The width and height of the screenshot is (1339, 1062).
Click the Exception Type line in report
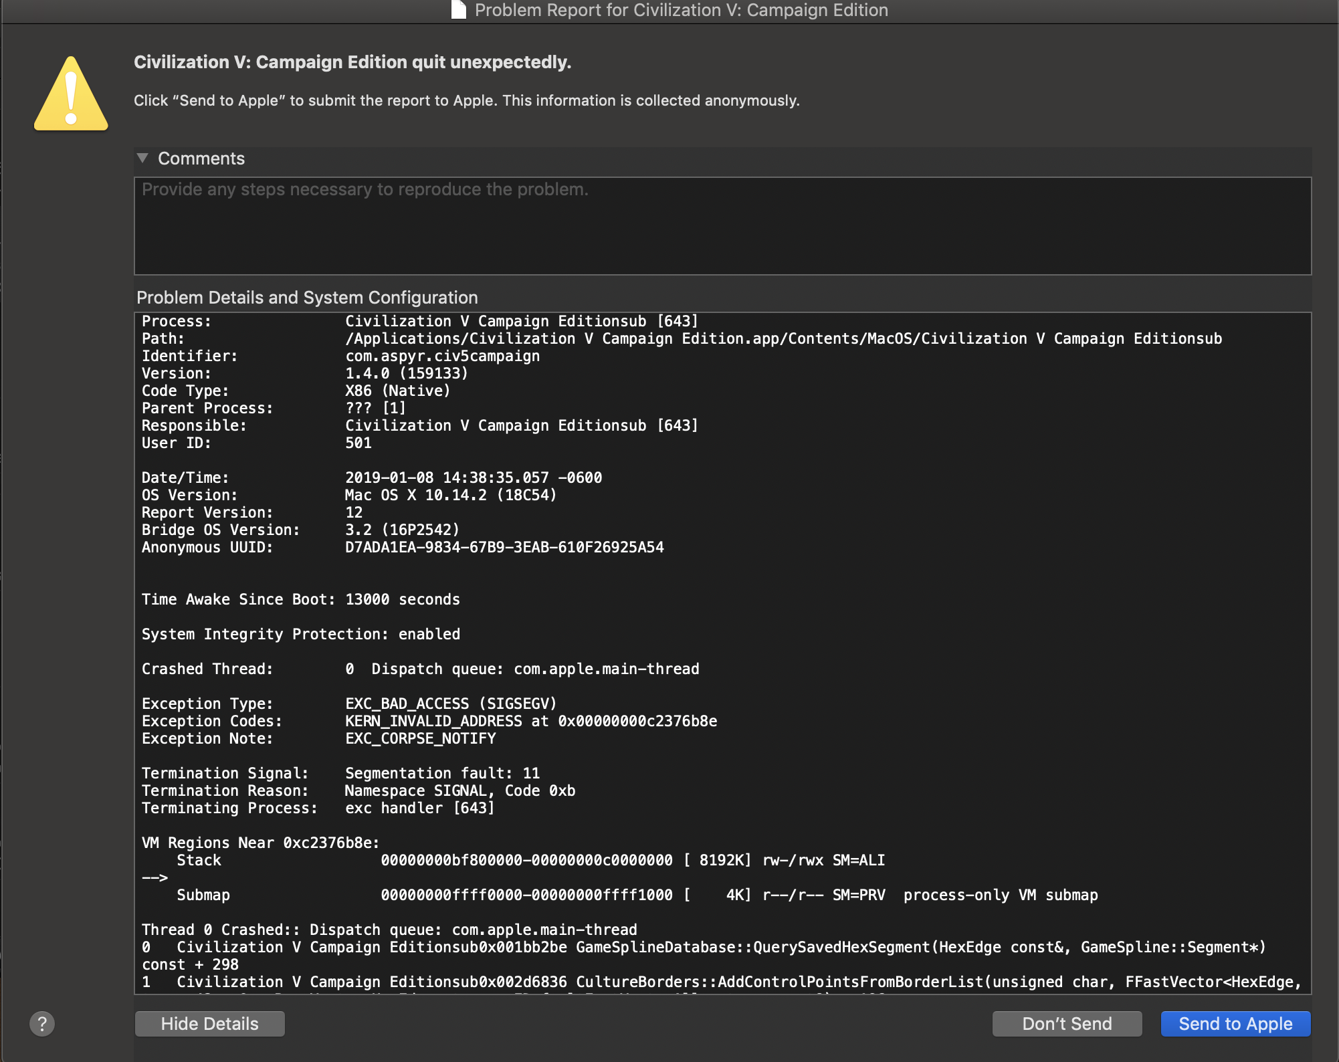[x=348, y=704]
